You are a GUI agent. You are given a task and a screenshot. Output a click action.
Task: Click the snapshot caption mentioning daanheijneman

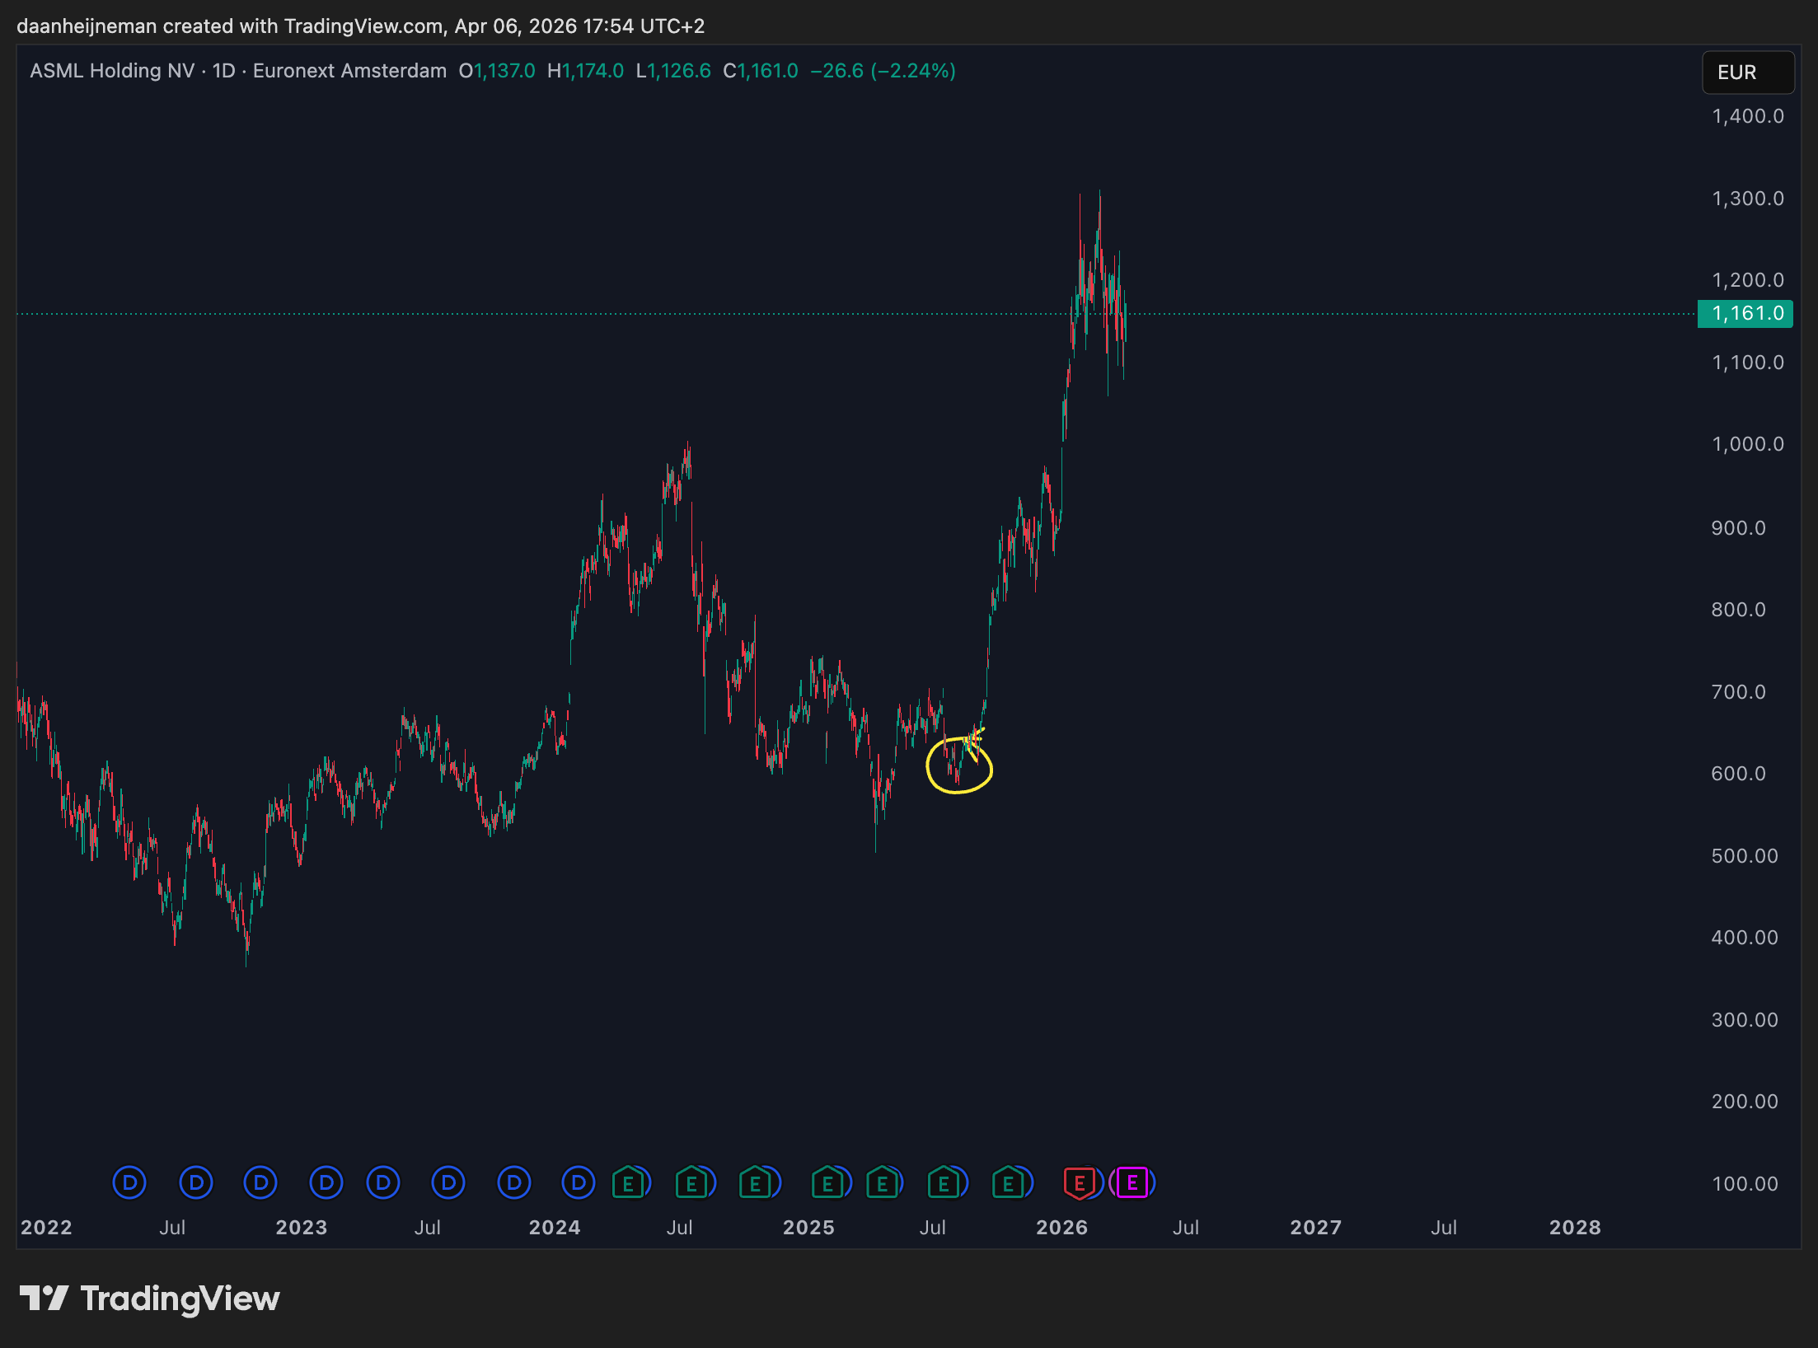coord(361,26)
